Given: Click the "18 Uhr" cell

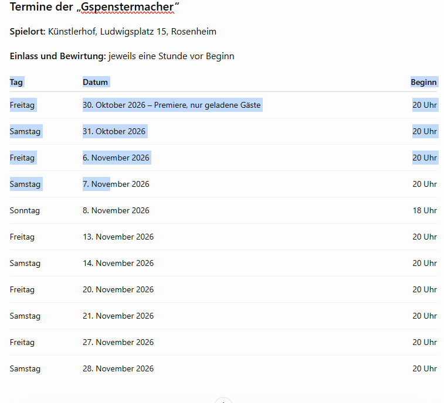Looking at the screenshot, I should [x=425, y=210].
